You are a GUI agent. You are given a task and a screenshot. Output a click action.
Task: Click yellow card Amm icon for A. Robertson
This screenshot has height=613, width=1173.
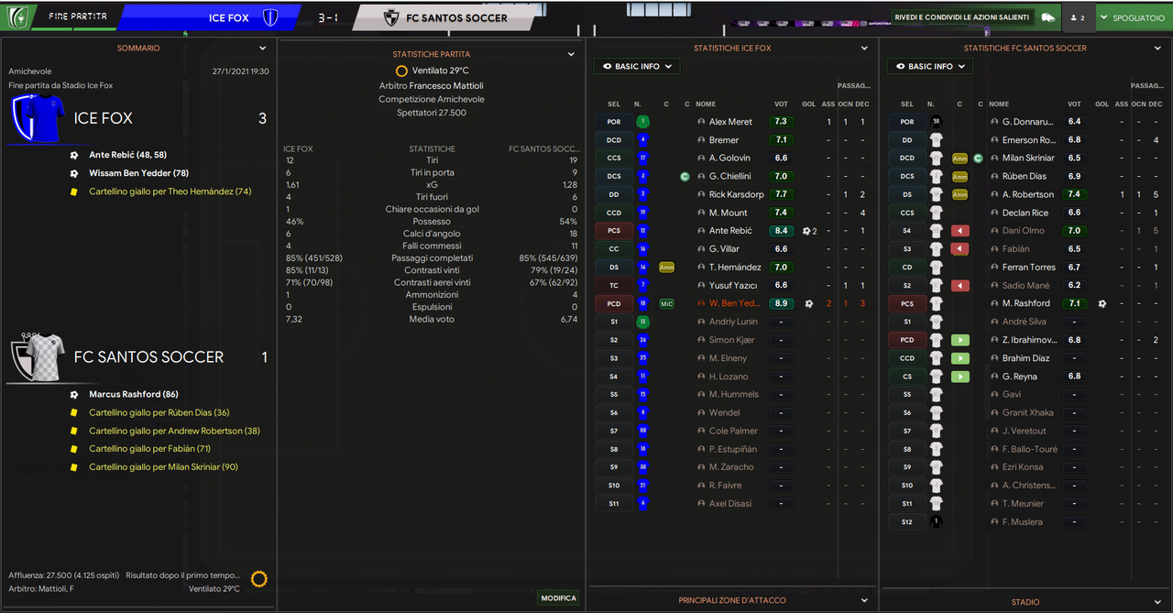click(x=959, y=194)
